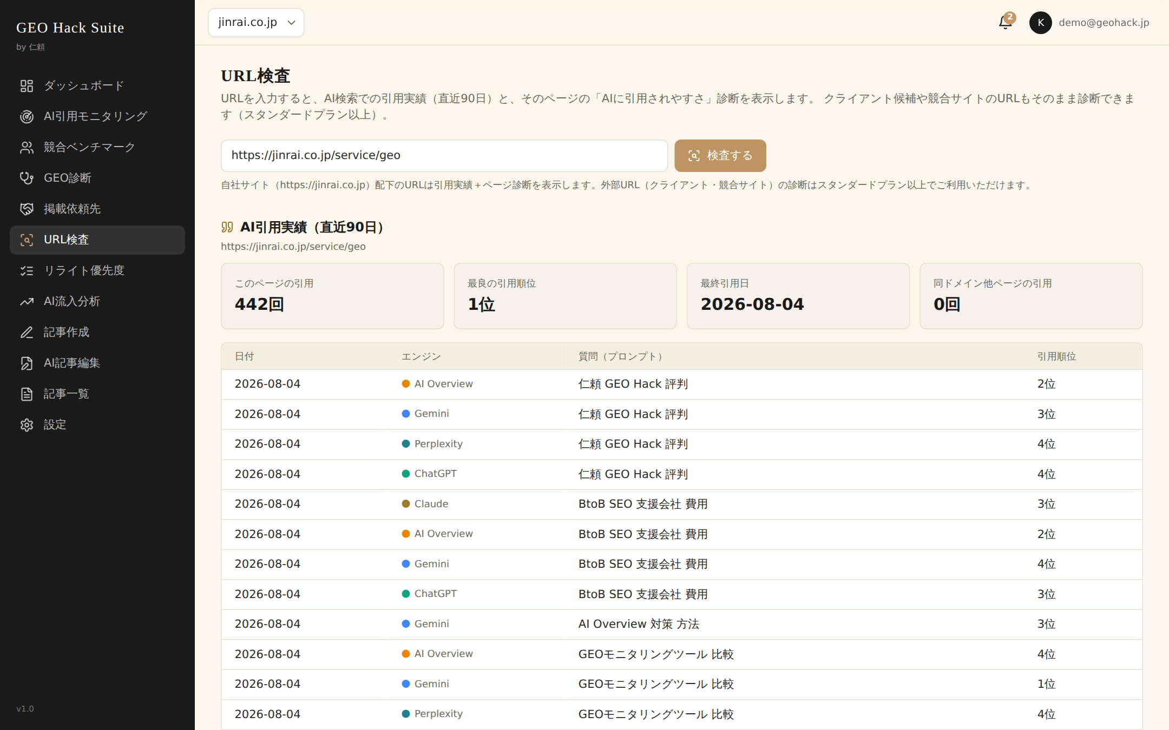The height and width of the screenshot is (730, 1169).
Task: Click the demo@geohack.jp account label
Action: [1104, 23]
